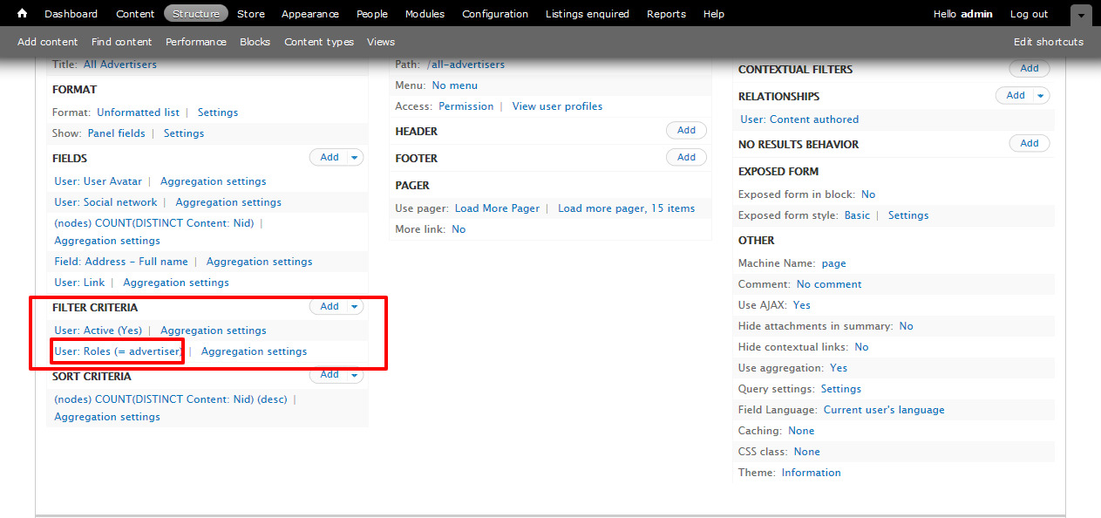Screen dimensions: 1101x518
Task: Click the Load More Pager link
Action: pyautogui.click(x=497, y=208)
